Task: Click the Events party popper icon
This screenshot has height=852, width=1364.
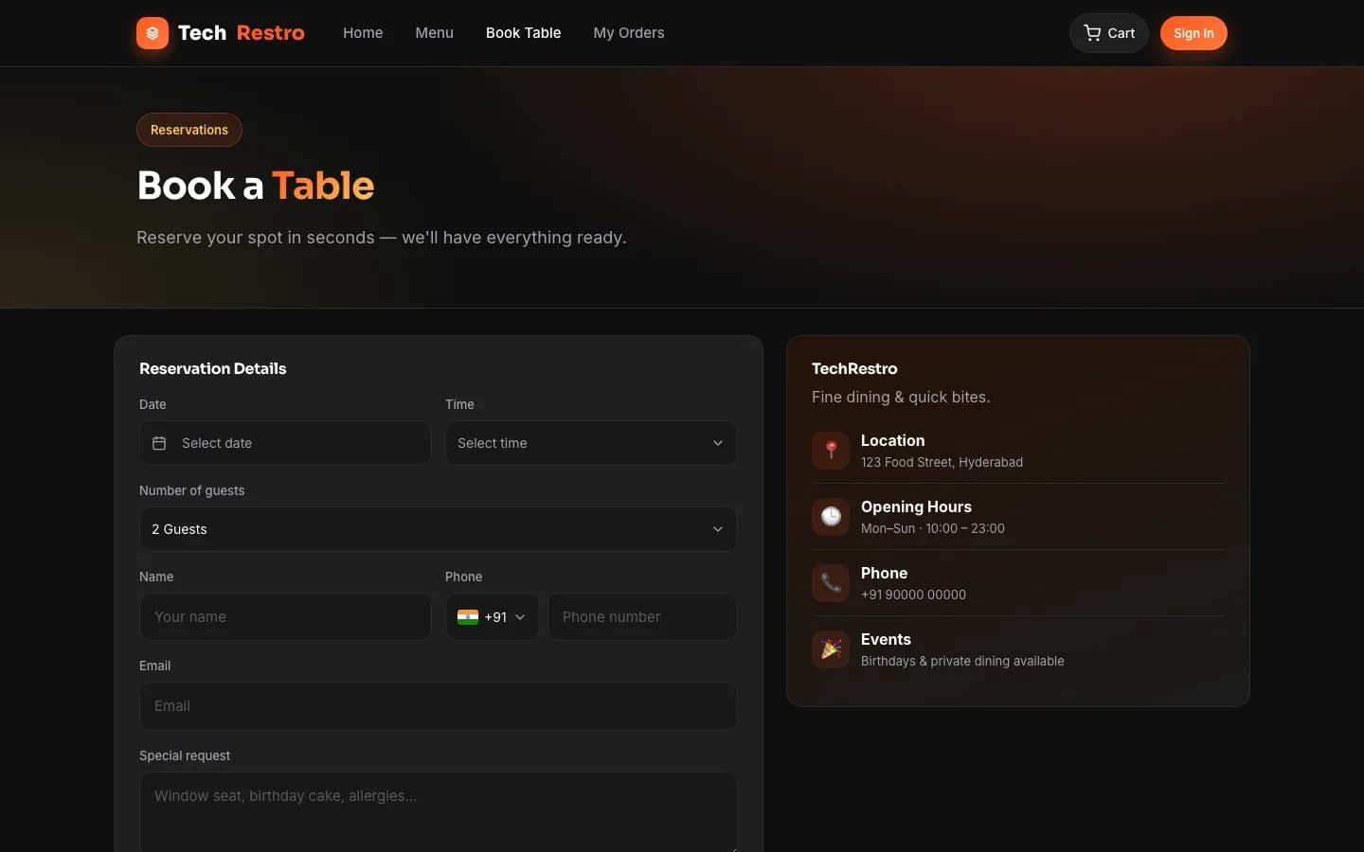Action: (831, 649)
